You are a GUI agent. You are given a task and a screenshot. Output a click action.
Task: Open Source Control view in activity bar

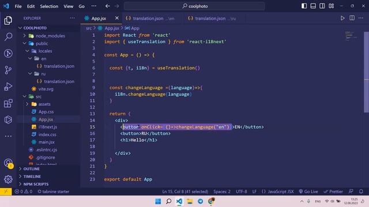pyautogui.click(x=8, y=70)
